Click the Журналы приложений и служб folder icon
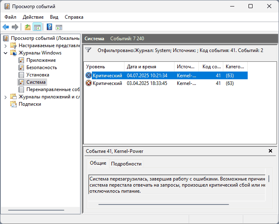 coord(13,97)
